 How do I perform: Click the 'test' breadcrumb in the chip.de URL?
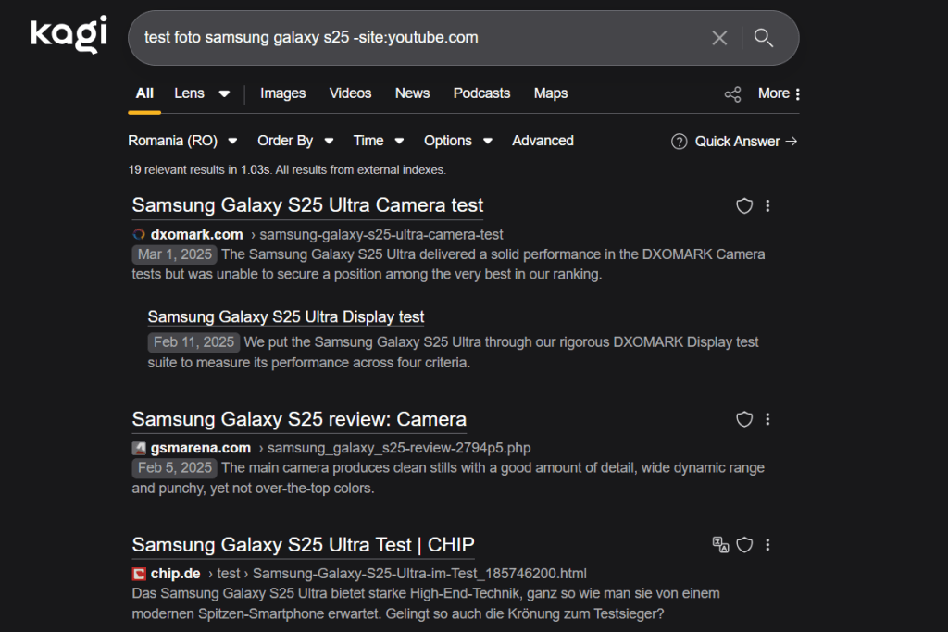229,574
